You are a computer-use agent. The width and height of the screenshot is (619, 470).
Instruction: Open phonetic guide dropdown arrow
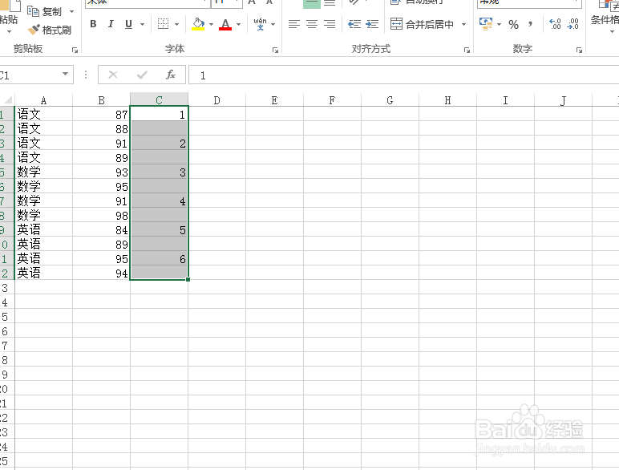[x=273, y=25]
